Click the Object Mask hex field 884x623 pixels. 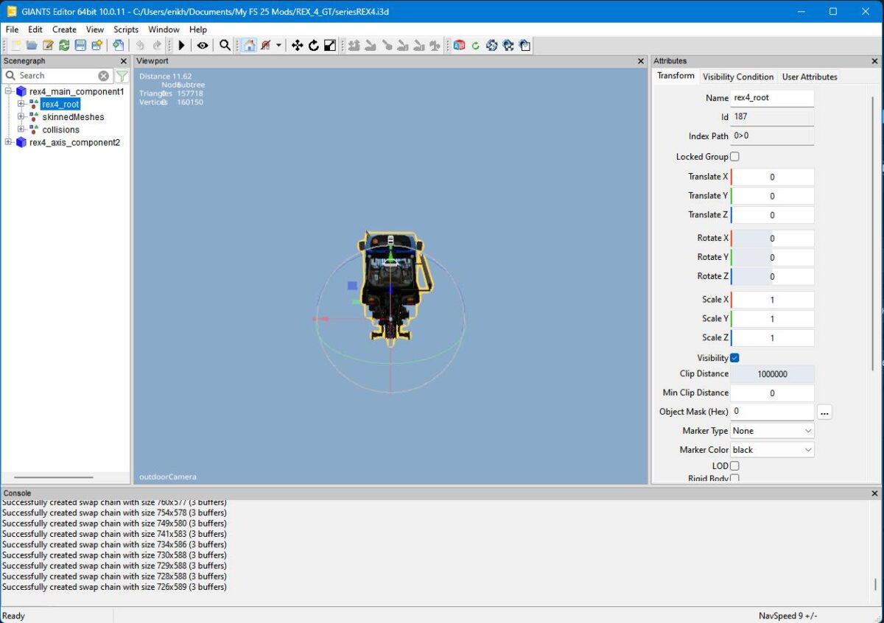(772, 412)
